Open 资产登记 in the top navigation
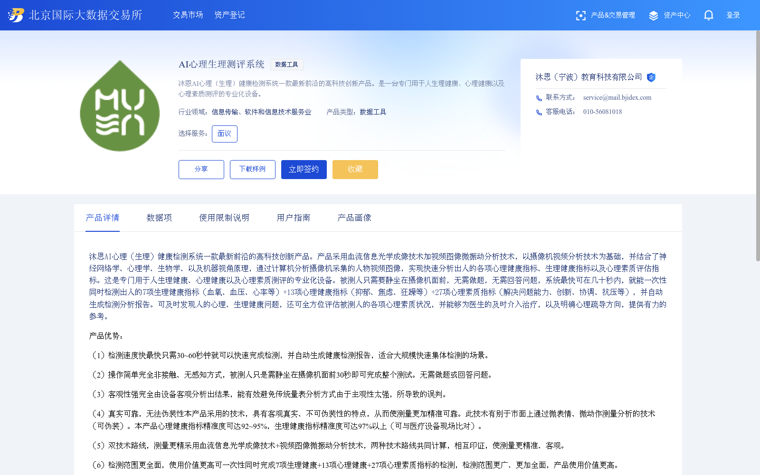The height and width of the screenshot is (475, 760). click(x=229, y=15)
